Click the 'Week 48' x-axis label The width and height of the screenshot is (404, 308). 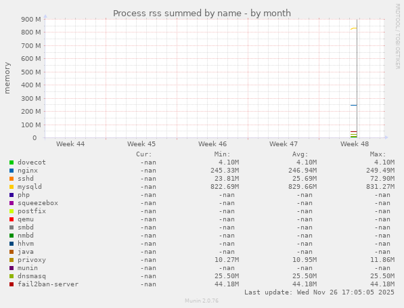[355, 144]
